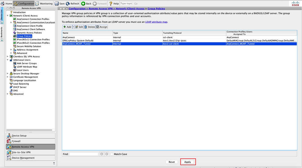Click Dynamic Access Policies icon
Screen dimensions: 302x168
point(15,33)
